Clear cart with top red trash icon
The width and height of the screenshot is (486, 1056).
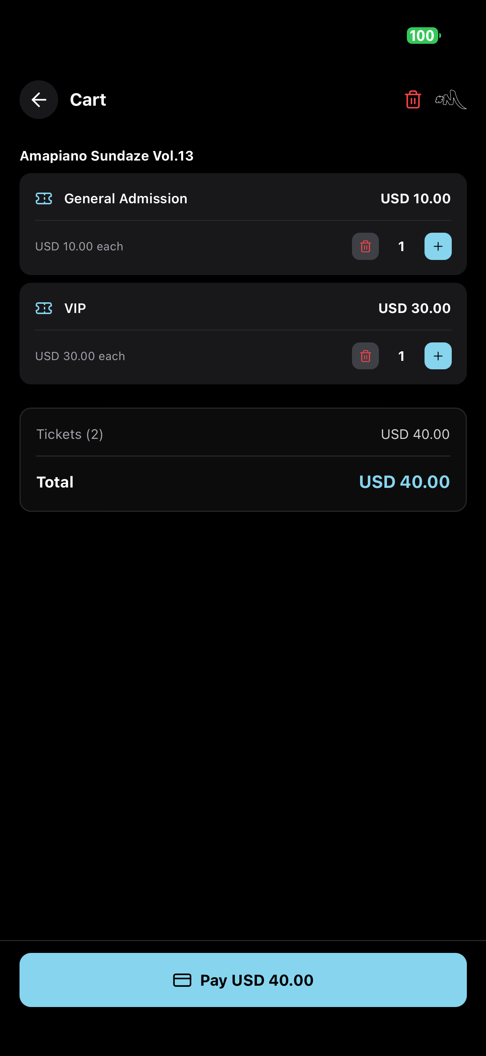point(413,100)
